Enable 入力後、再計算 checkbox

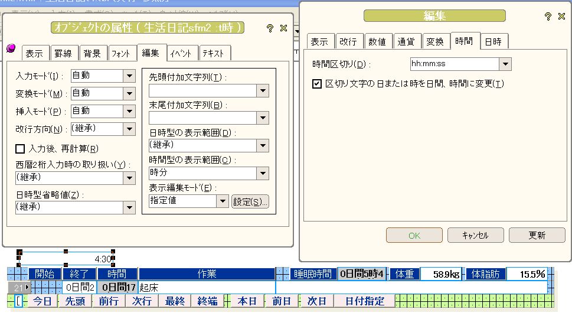pyautogui.click(x=20, y=149)
